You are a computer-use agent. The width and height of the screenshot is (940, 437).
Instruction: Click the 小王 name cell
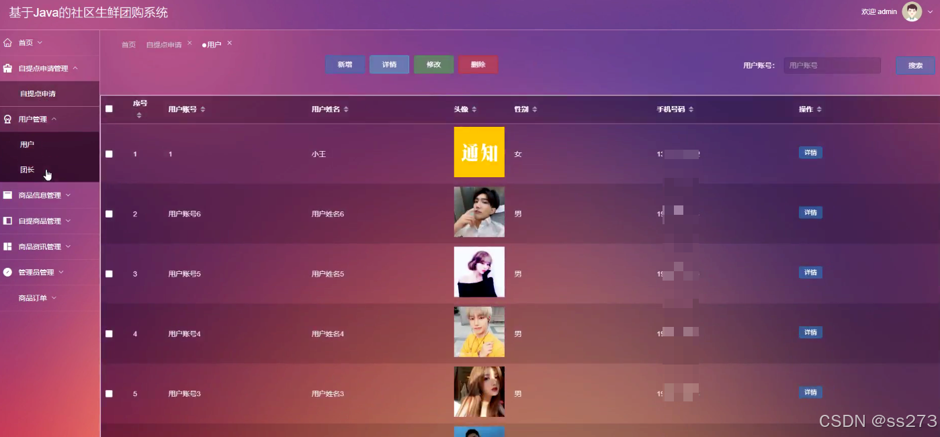coord(318,154)
